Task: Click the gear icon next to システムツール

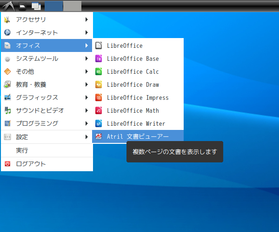Action: pyautogui.click(x=7, y=58)
